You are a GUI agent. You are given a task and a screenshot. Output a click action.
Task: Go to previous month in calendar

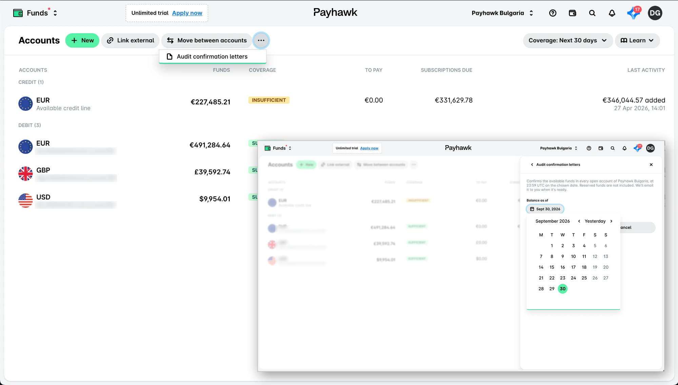tap(579, 221)
